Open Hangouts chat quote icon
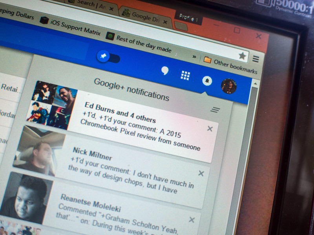 (x=165, y=70)
